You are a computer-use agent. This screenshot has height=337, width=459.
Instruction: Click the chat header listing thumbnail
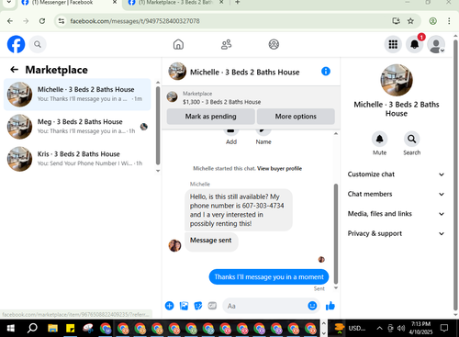pos(177,72)
